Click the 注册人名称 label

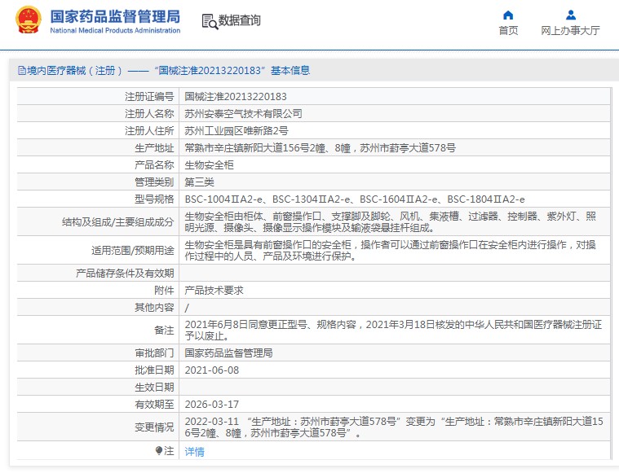(149, 113)
